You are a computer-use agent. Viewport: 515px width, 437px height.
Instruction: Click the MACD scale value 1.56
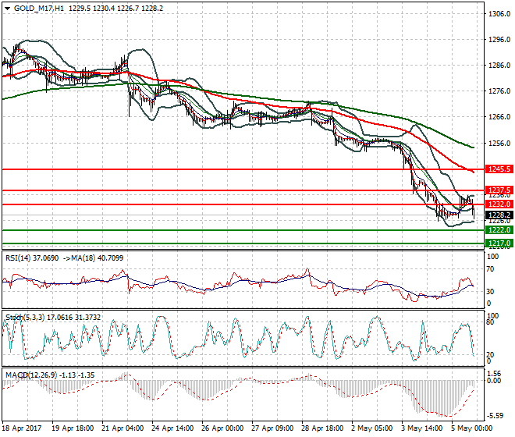click(x=495, y=374)
